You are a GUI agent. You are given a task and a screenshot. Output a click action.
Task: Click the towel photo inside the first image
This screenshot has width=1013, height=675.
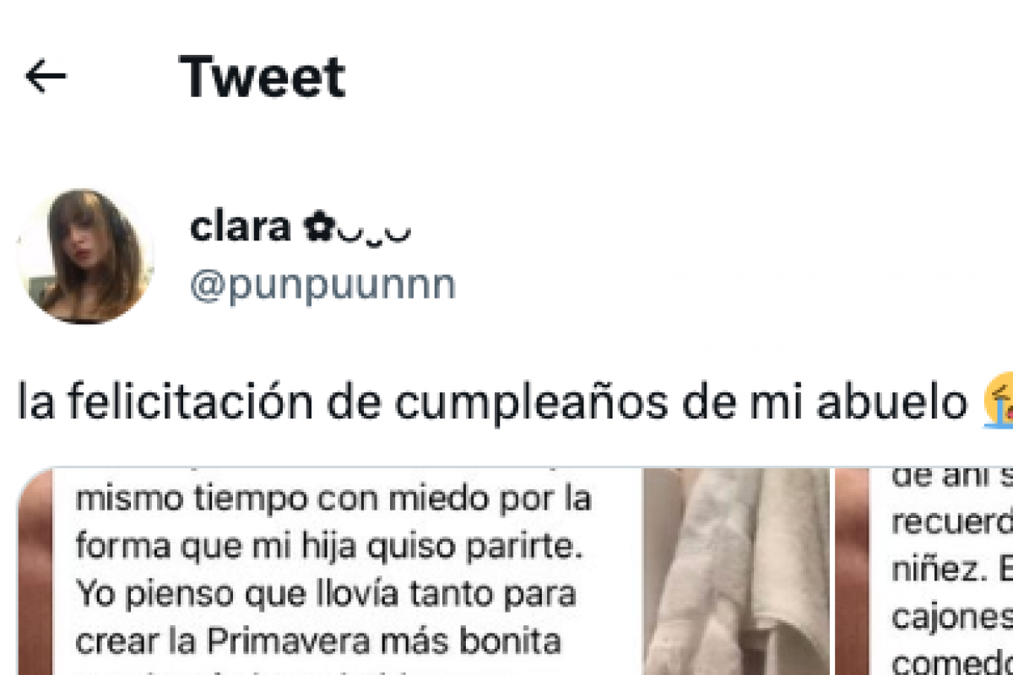pos(736,571)
